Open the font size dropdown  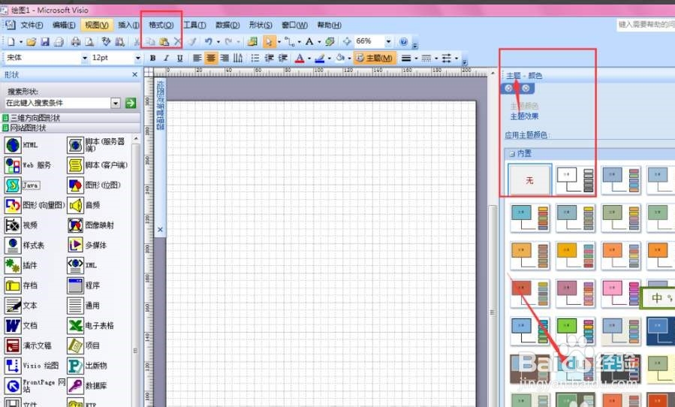point(137,58)
